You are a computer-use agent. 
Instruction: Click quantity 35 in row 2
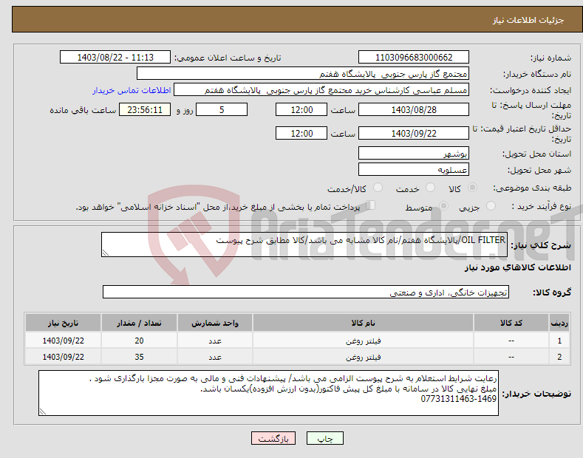tap(139, 357)
